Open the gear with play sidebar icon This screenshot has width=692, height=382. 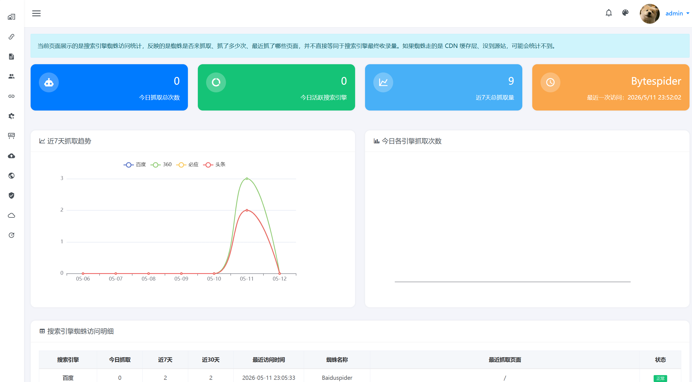[x=11, y=116]
